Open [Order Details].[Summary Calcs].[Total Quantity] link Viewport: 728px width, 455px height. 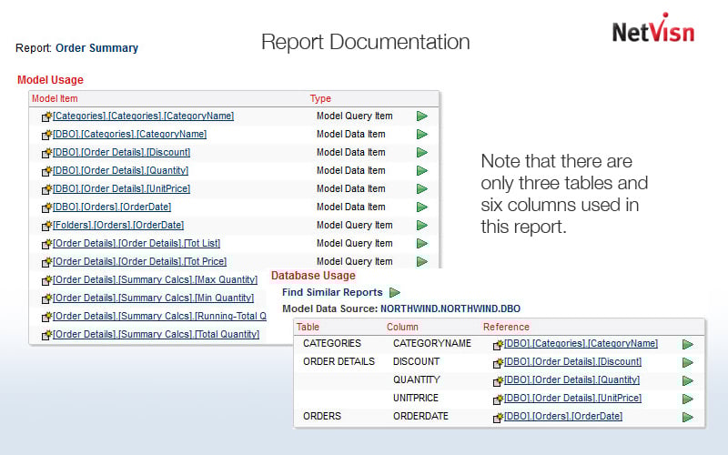pos(156,335)
